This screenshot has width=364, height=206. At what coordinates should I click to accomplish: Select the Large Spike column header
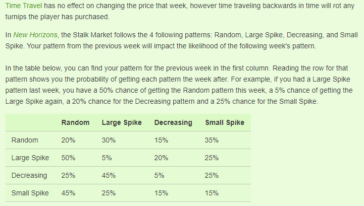pyautogui.click(x=122, y=122)
